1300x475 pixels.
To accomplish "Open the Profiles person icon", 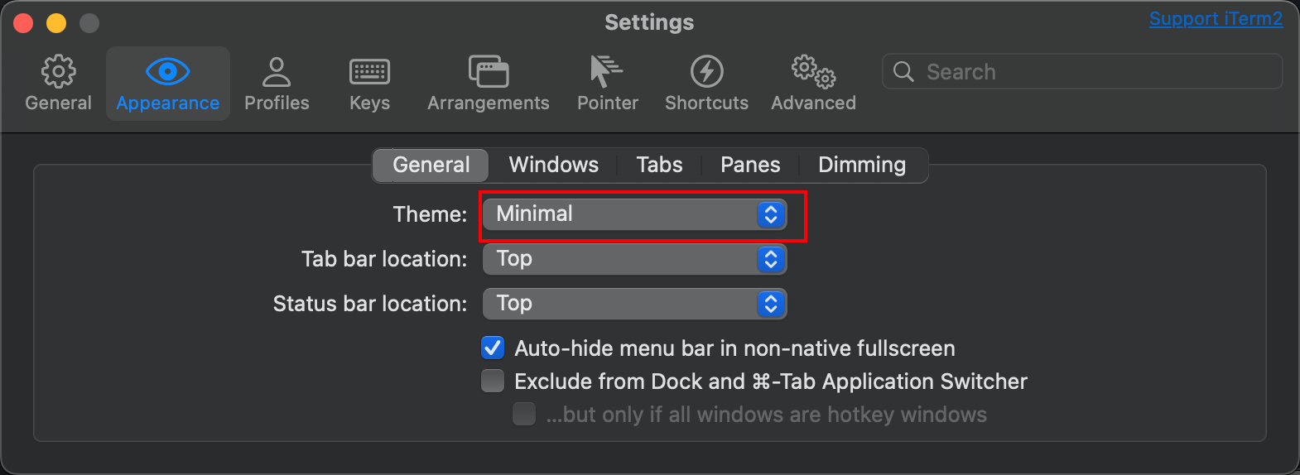I will click(x=277, y=72).
